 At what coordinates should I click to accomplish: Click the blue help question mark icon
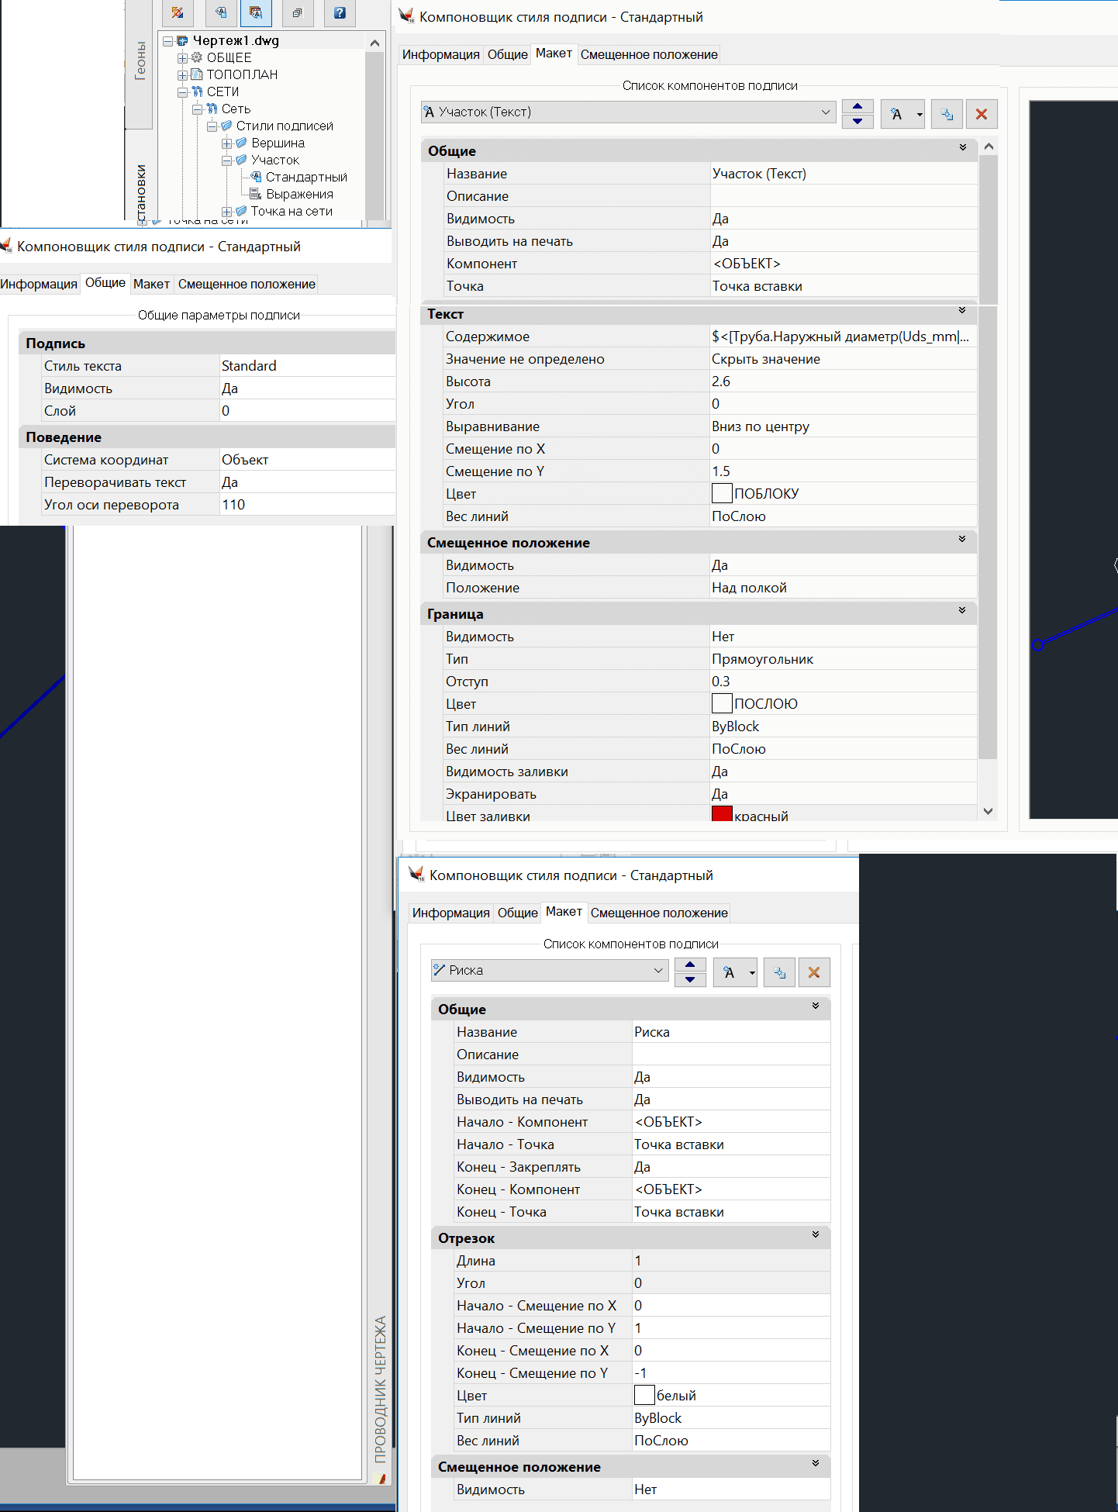[x=339, y=12]
